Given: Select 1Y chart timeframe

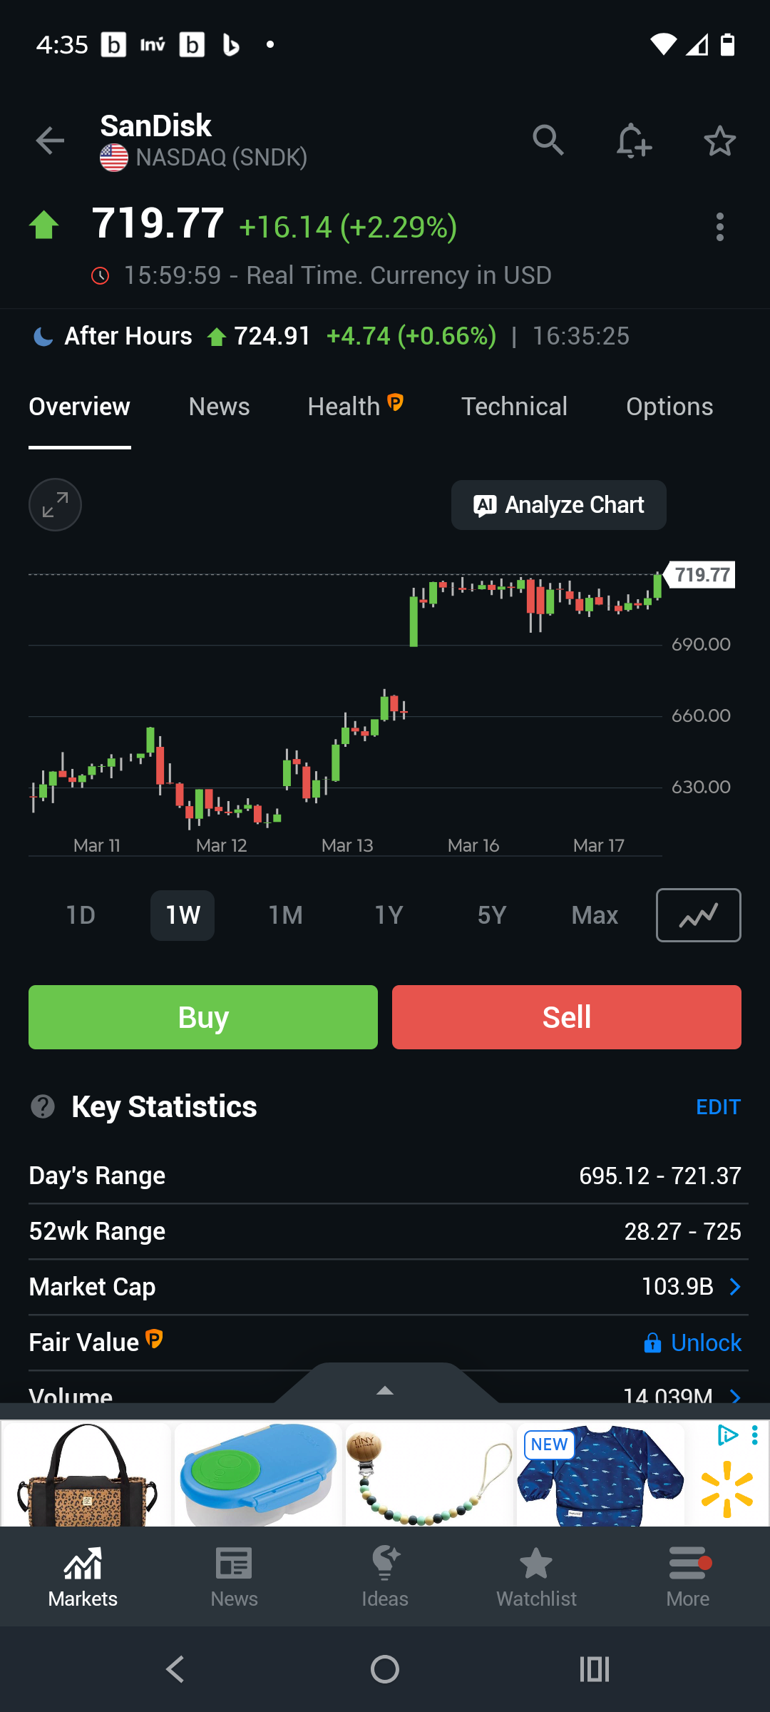Looking at the screenshot, I should [x=389, y=915].
